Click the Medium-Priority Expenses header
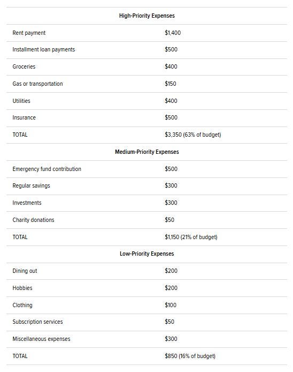Viewport: 293px width, 372px height. (146, 152)
